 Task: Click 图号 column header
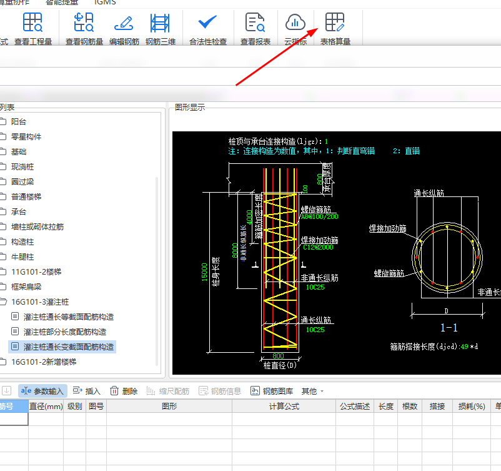click(x=96, y=407)
